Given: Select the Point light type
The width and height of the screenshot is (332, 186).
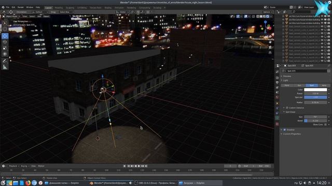Looking at the screenshot, I should tap(287, 85).
